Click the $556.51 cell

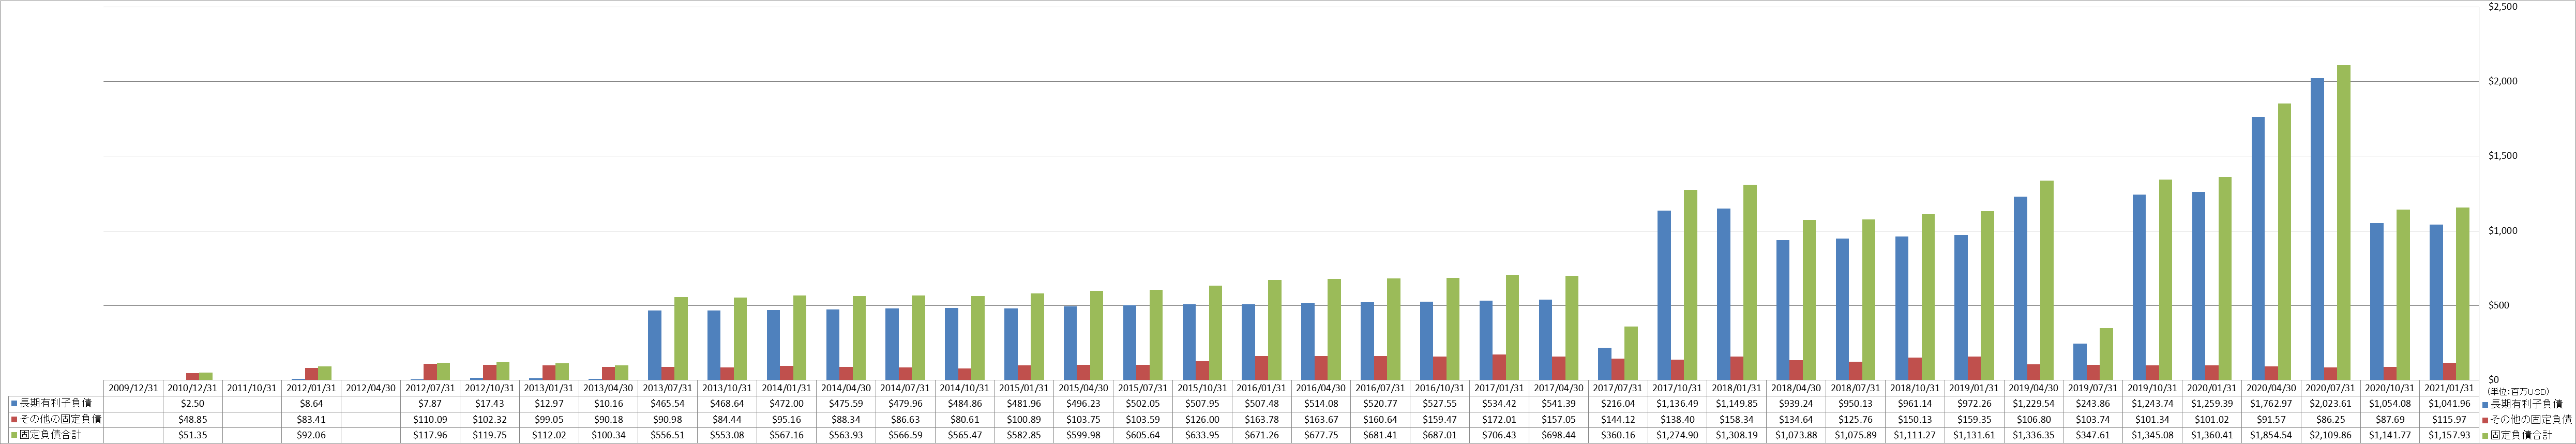(x=668, y=435)
